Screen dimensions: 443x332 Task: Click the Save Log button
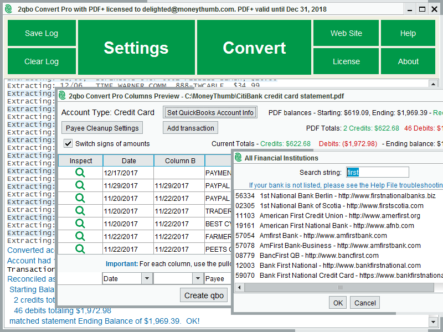point(42,33)
